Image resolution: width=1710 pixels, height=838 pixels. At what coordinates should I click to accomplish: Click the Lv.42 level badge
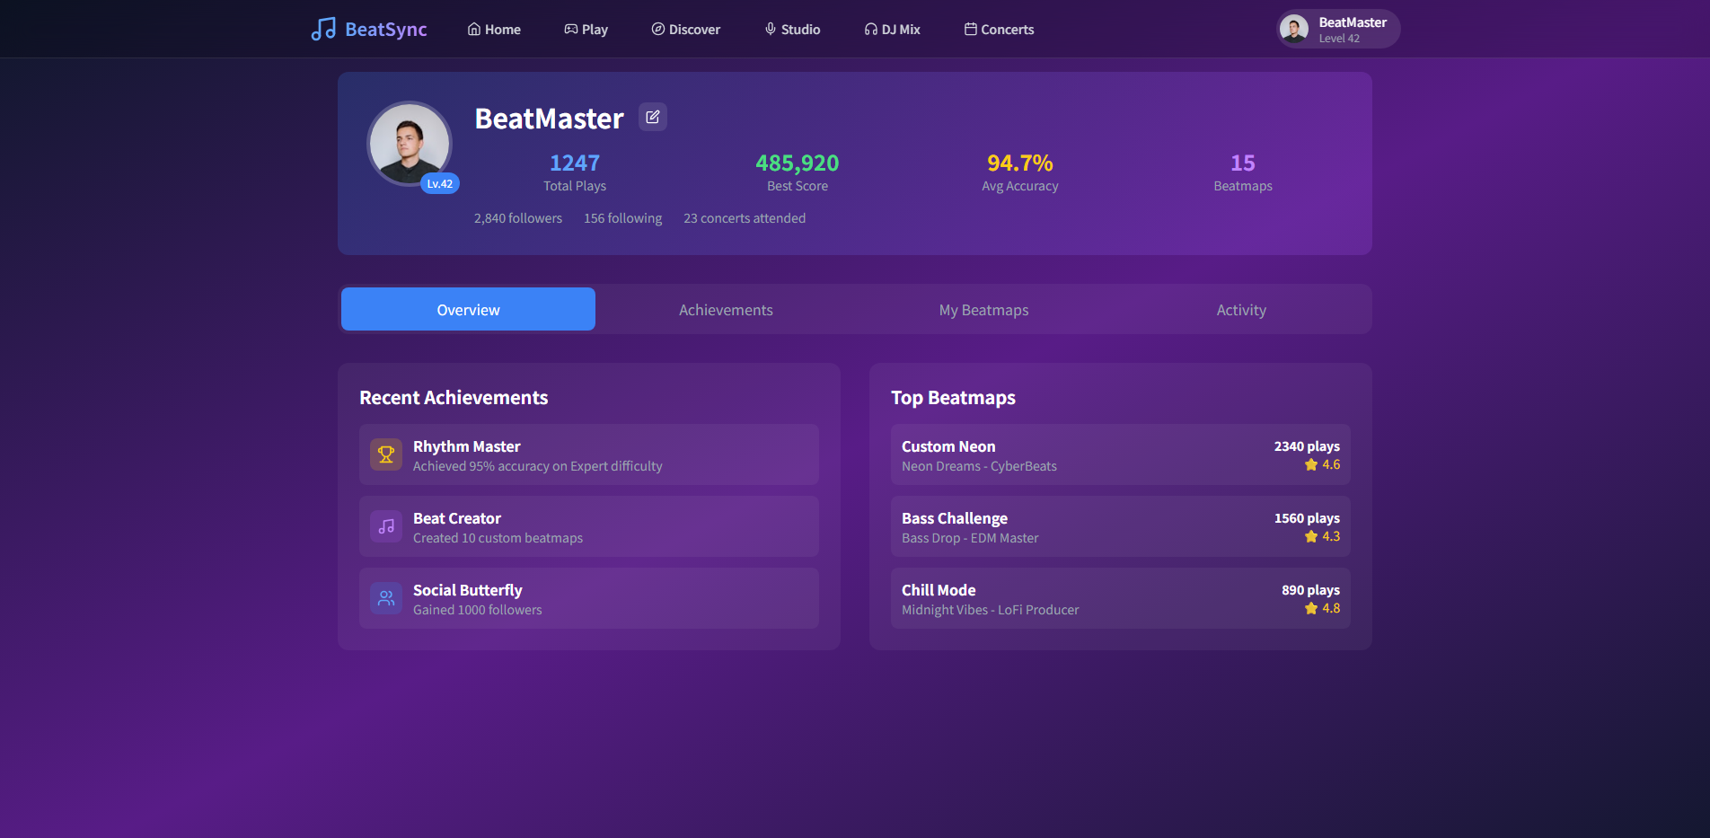[x=440, y=183]
